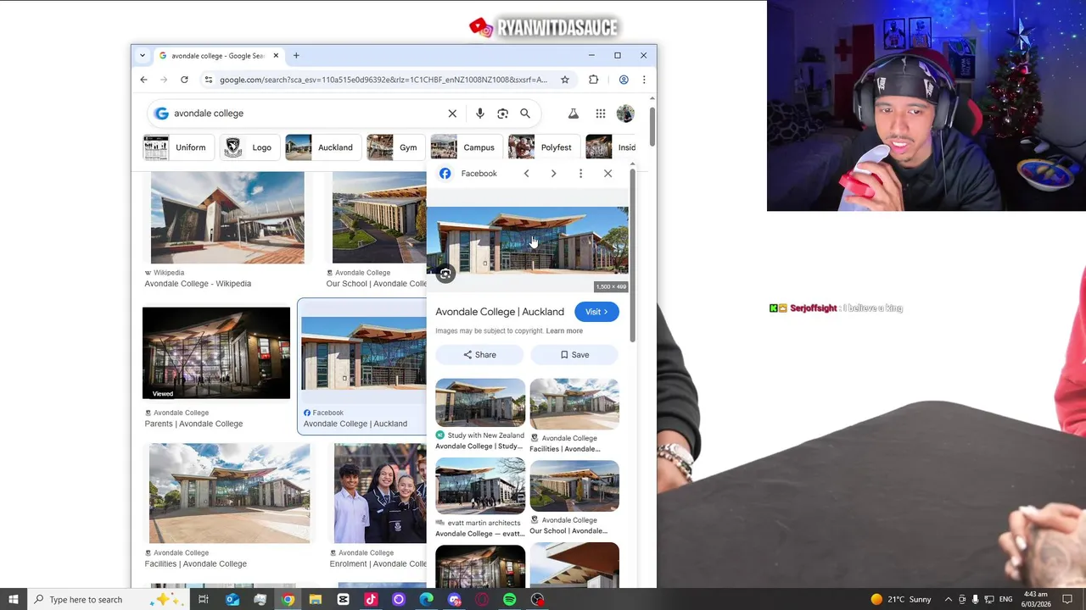Show next image in preview panel

tap(553, 174)
